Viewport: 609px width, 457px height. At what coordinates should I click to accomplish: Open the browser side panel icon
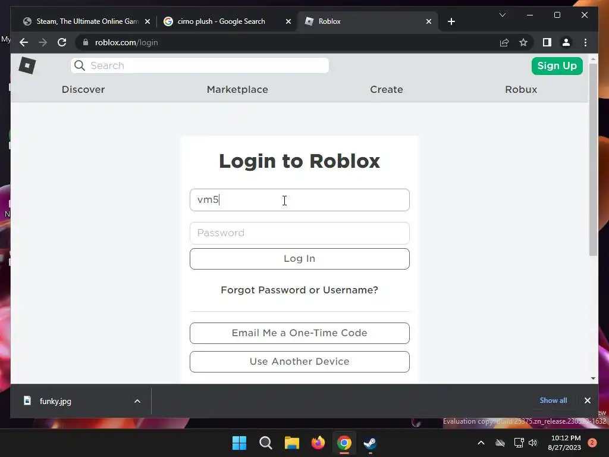(x=547, y=42)
